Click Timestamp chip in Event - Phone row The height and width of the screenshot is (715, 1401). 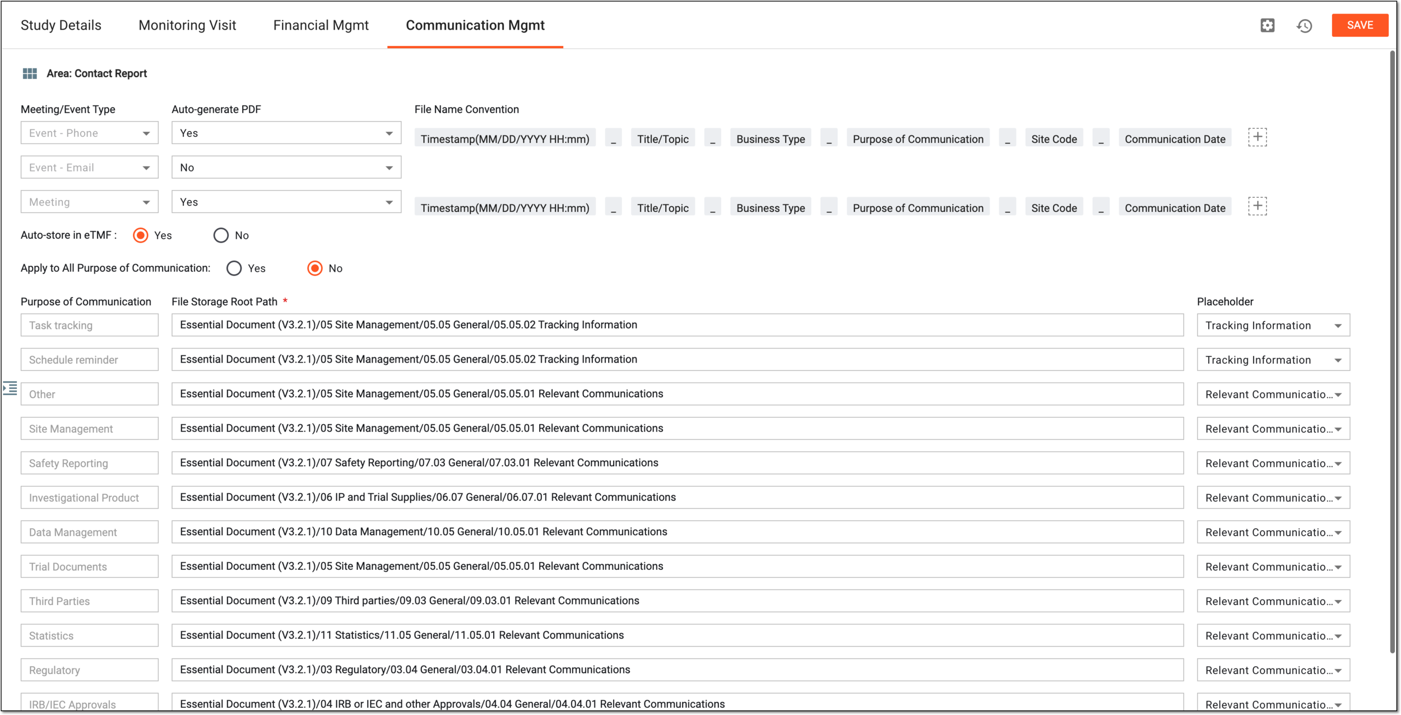tap(505, 139)
